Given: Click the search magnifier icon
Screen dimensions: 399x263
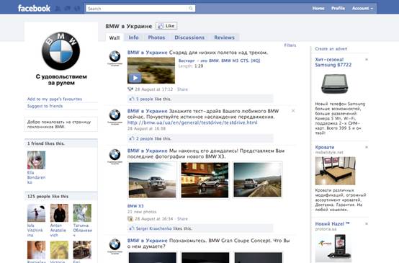Looking at the screenshot, I should tap(191, 9).
